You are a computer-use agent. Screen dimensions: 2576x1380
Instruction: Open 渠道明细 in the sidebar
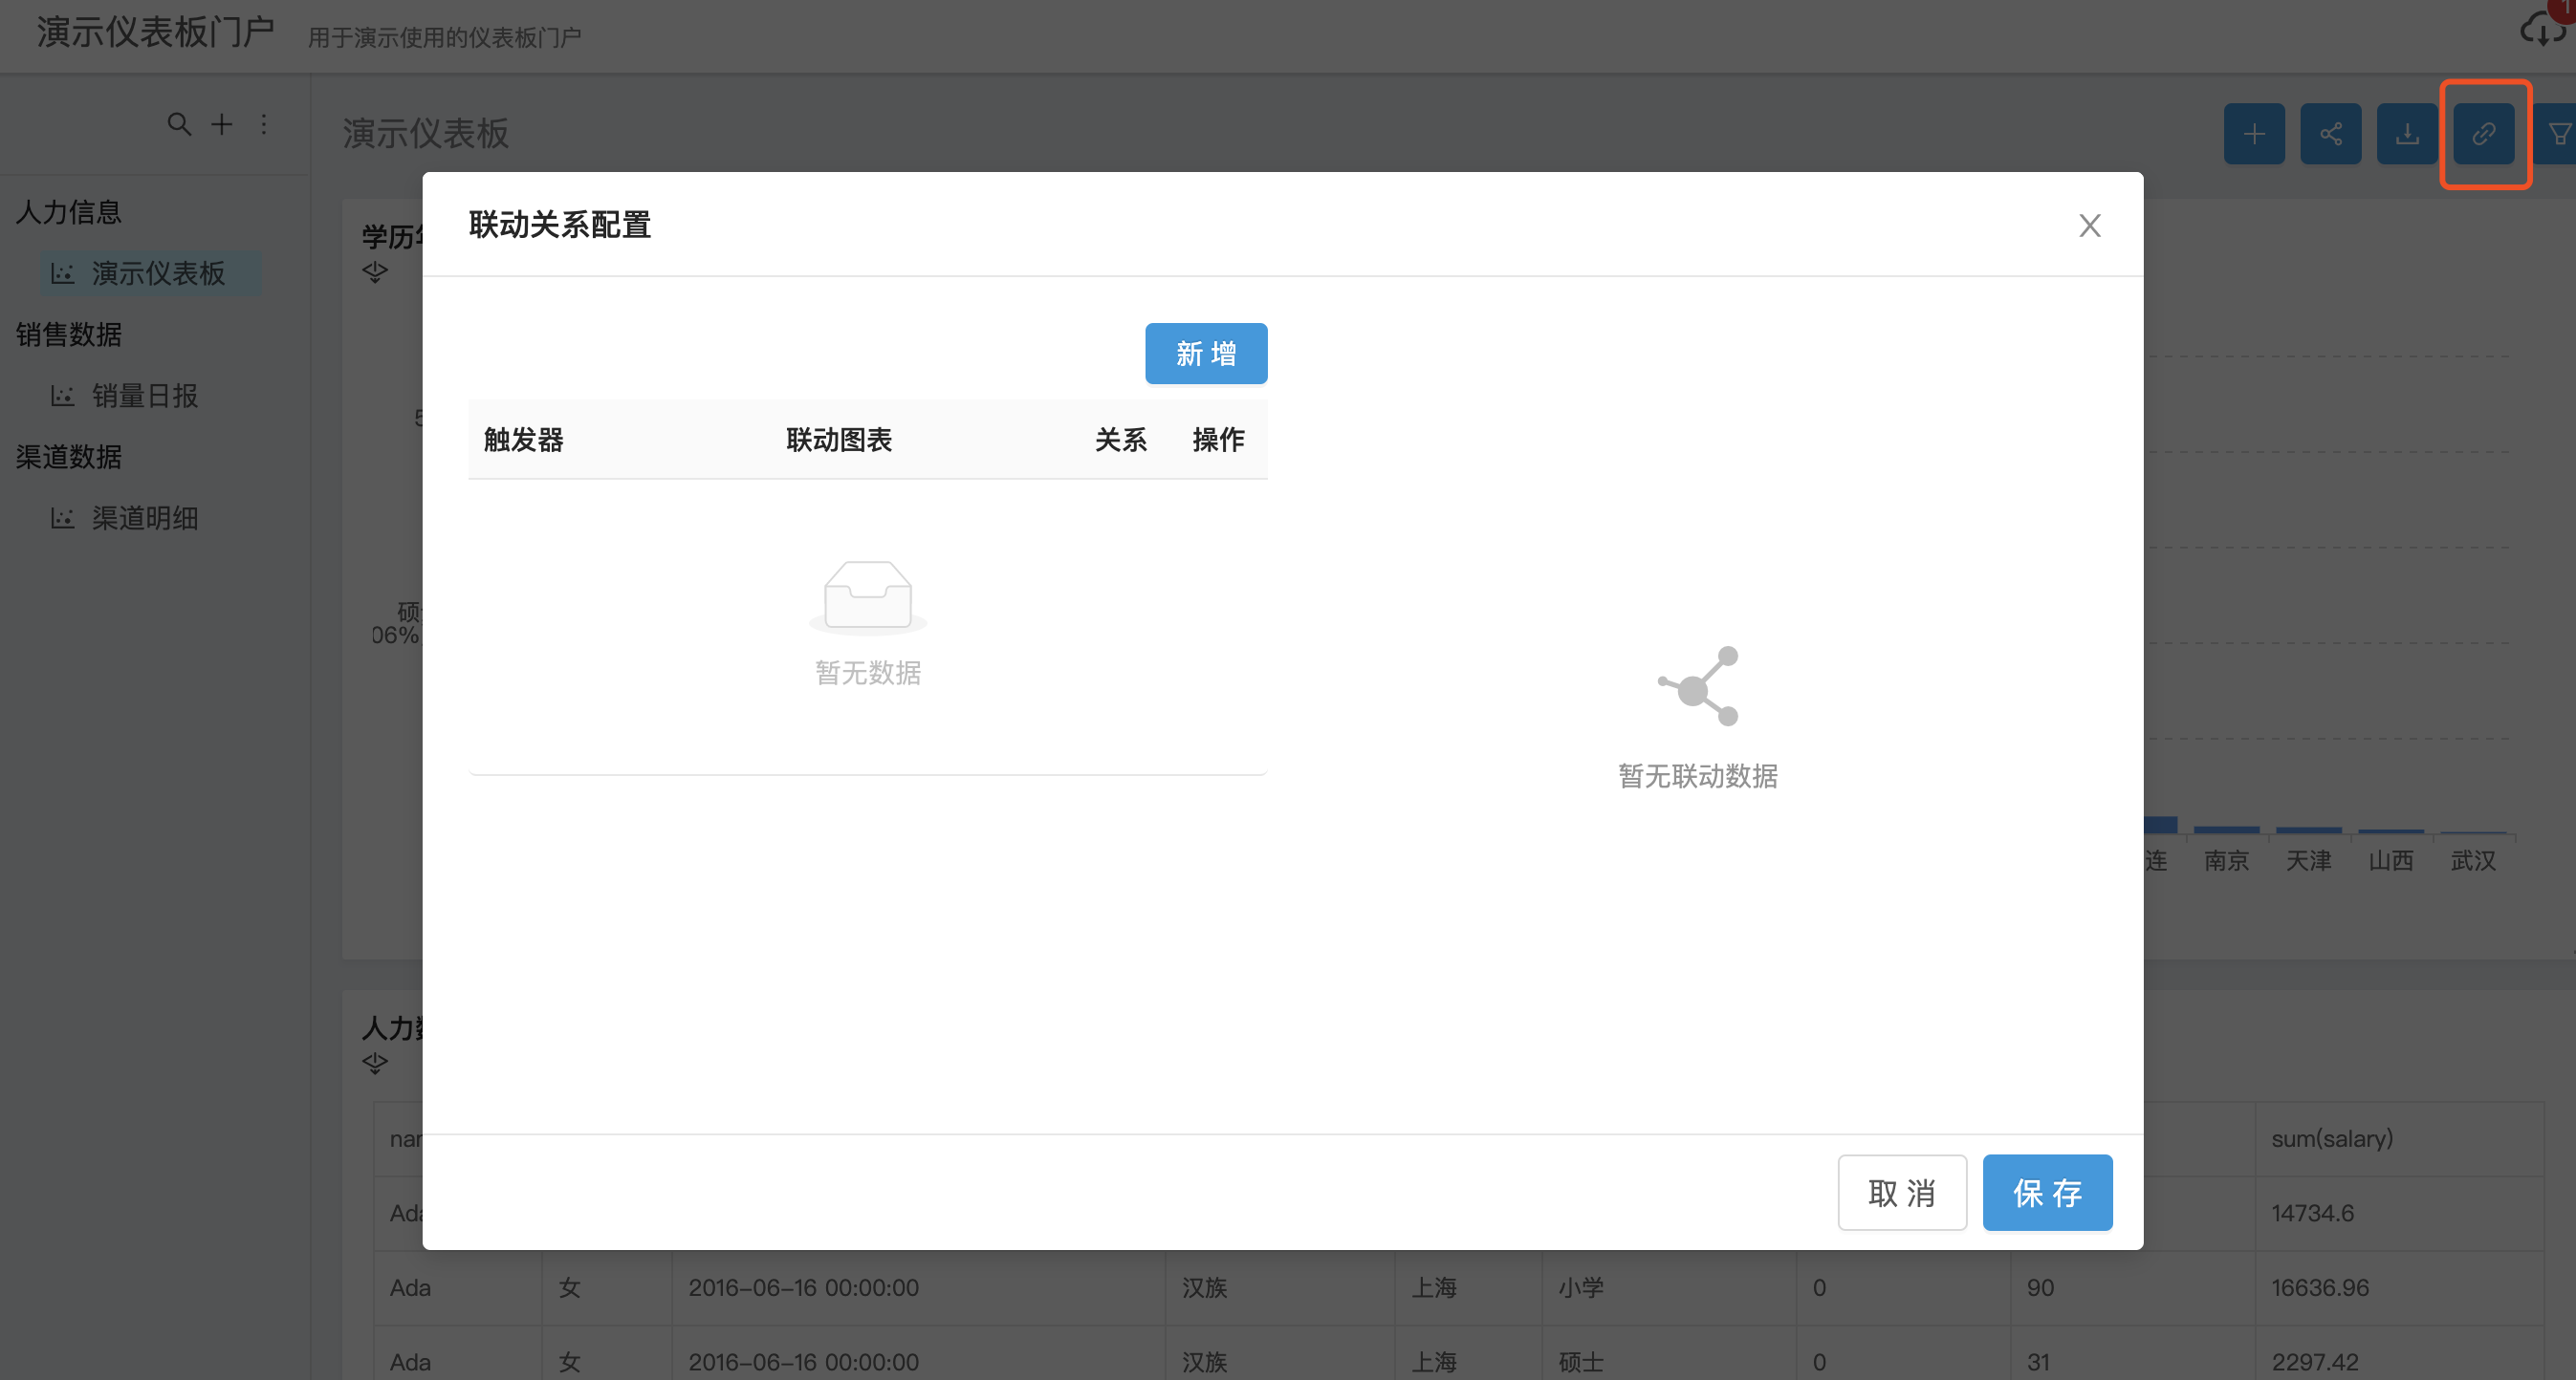coord(144,518)
